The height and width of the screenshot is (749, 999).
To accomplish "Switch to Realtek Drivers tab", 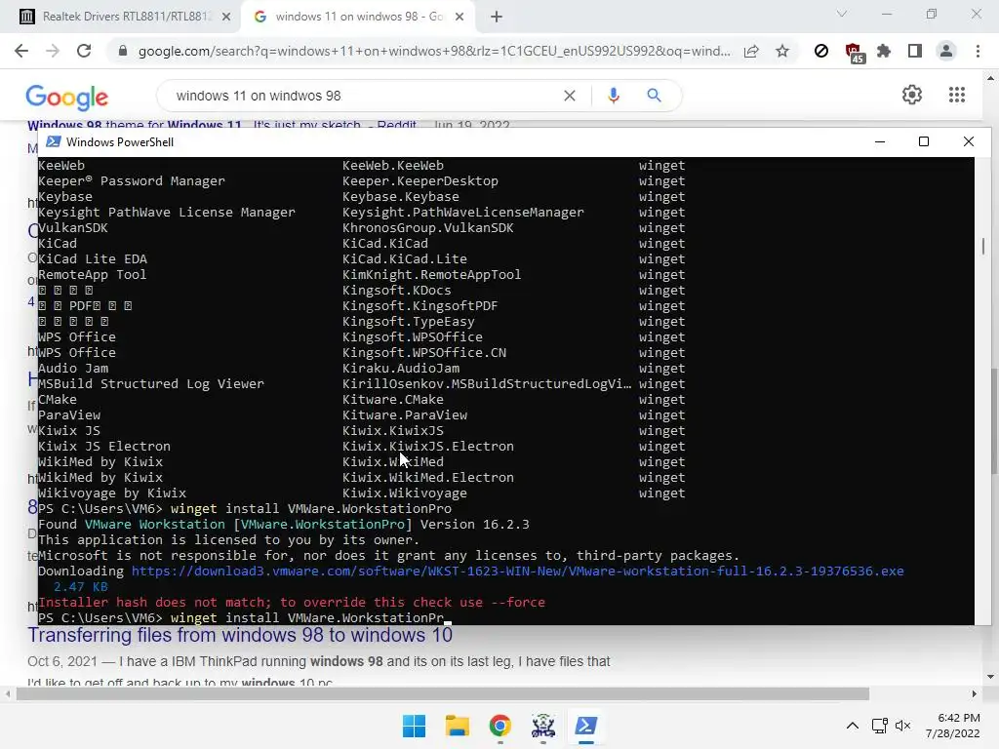I will [x=126, y=17].
